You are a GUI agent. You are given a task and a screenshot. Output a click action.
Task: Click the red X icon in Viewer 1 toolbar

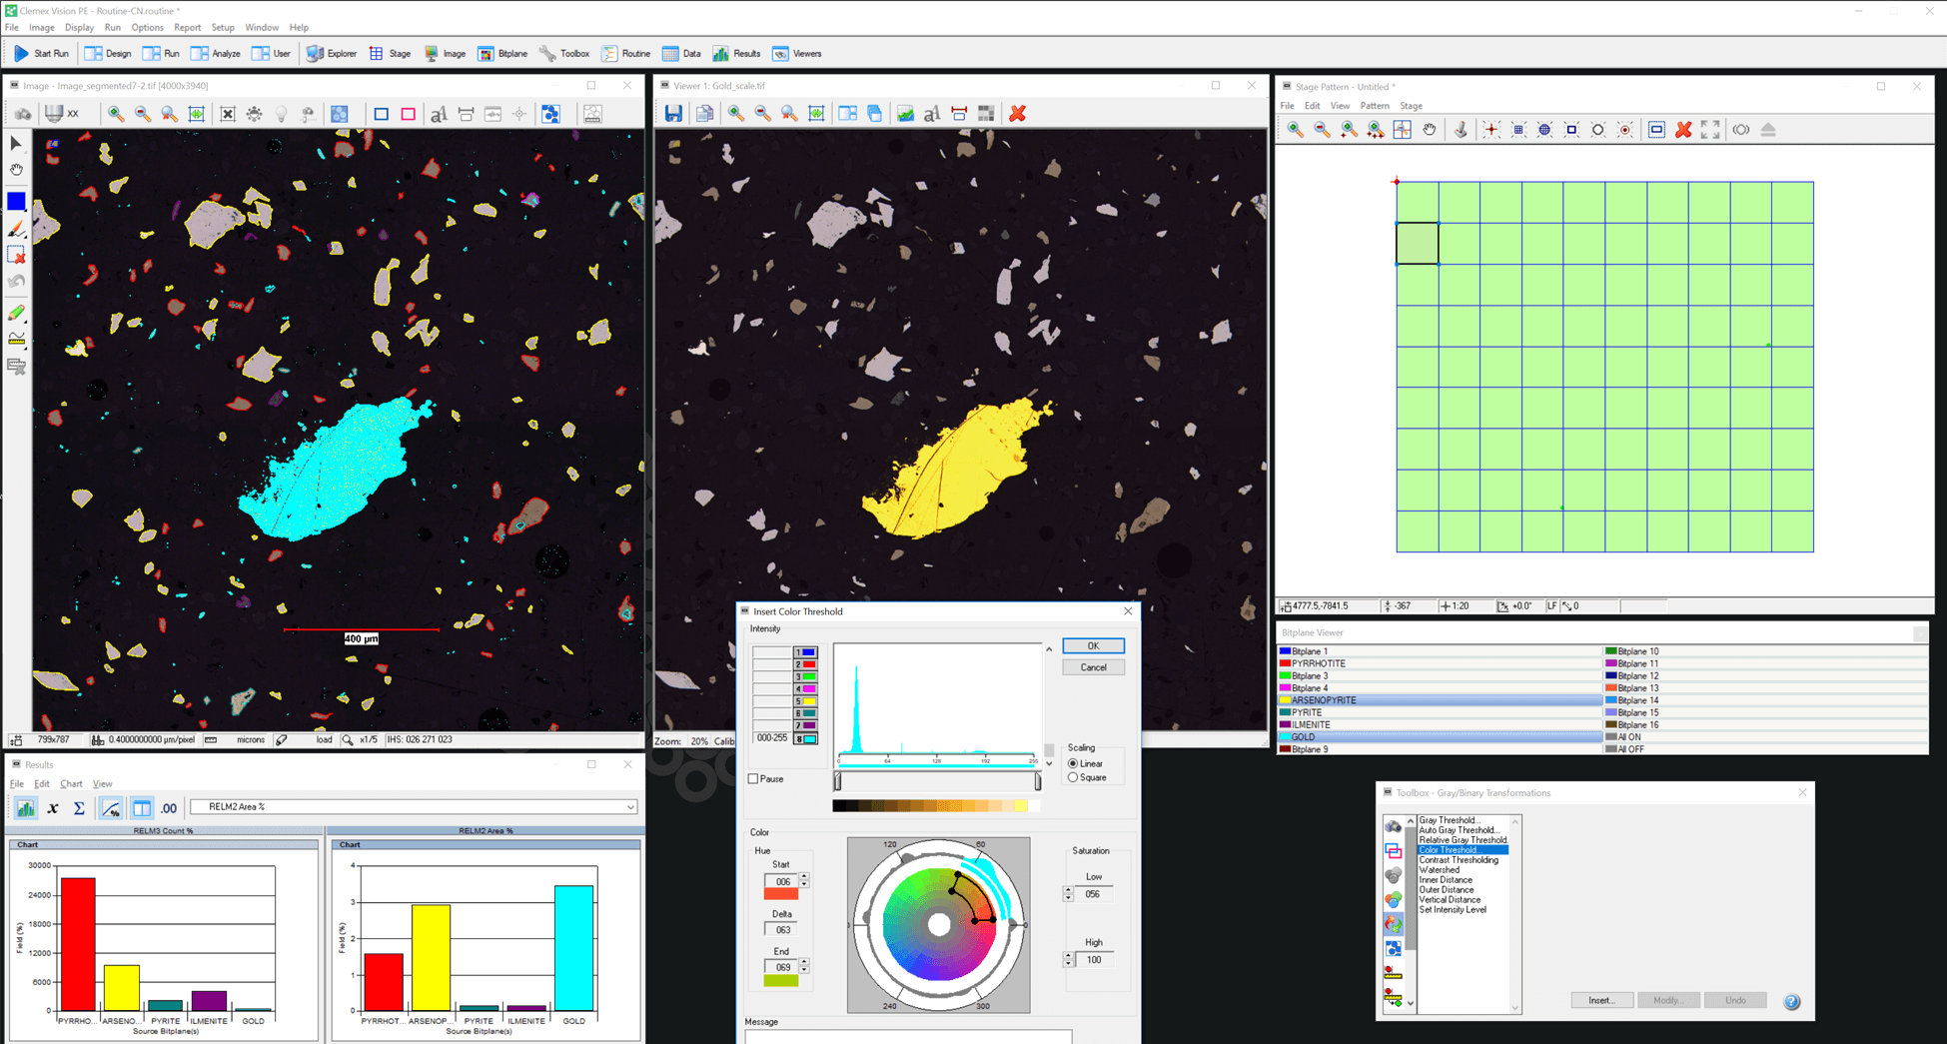pyautogui.click(x=1017, y=114)
